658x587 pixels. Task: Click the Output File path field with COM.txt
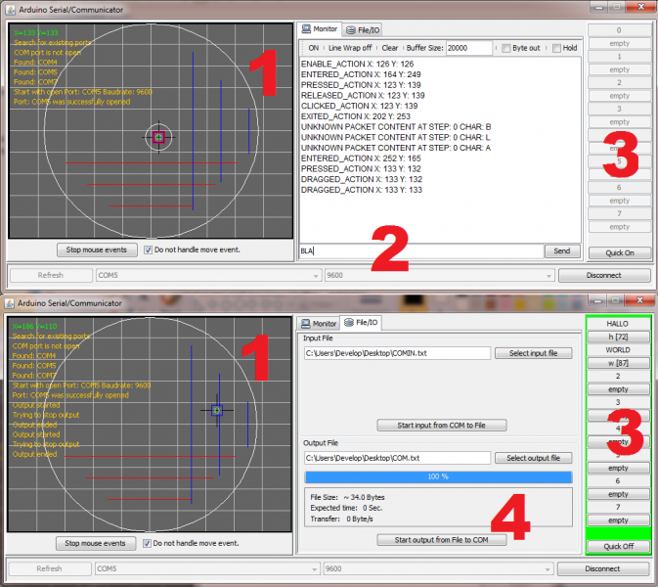click(397, 458)
